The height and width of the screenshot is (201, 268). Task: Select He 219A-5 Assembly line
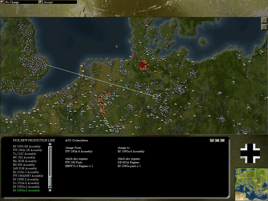(26, 172)
